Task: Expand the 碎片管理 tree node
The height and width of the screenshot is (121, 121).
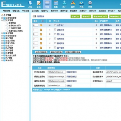Action: pyautogui.click(x=2, y=38)
